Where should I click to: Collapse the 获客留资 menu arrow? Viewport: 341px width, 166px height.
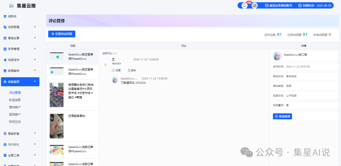click(x=35, y=81)
